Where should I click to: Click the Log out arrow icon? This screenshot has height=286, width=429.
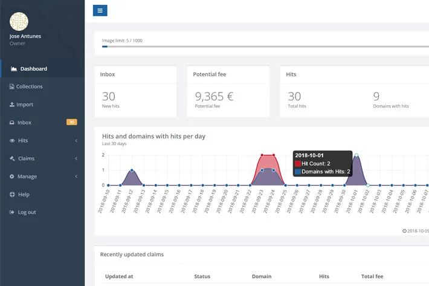pyautogui.click(x=11, y=212)
